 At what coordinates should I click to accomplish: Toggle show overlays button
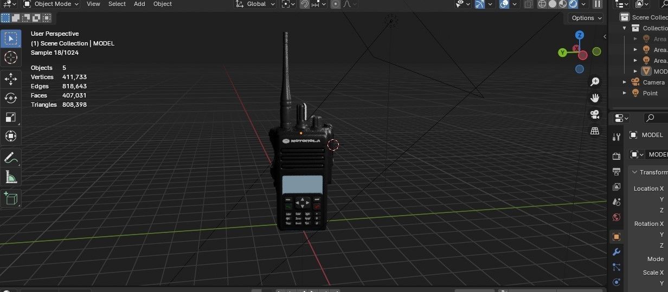coord(505,4)
